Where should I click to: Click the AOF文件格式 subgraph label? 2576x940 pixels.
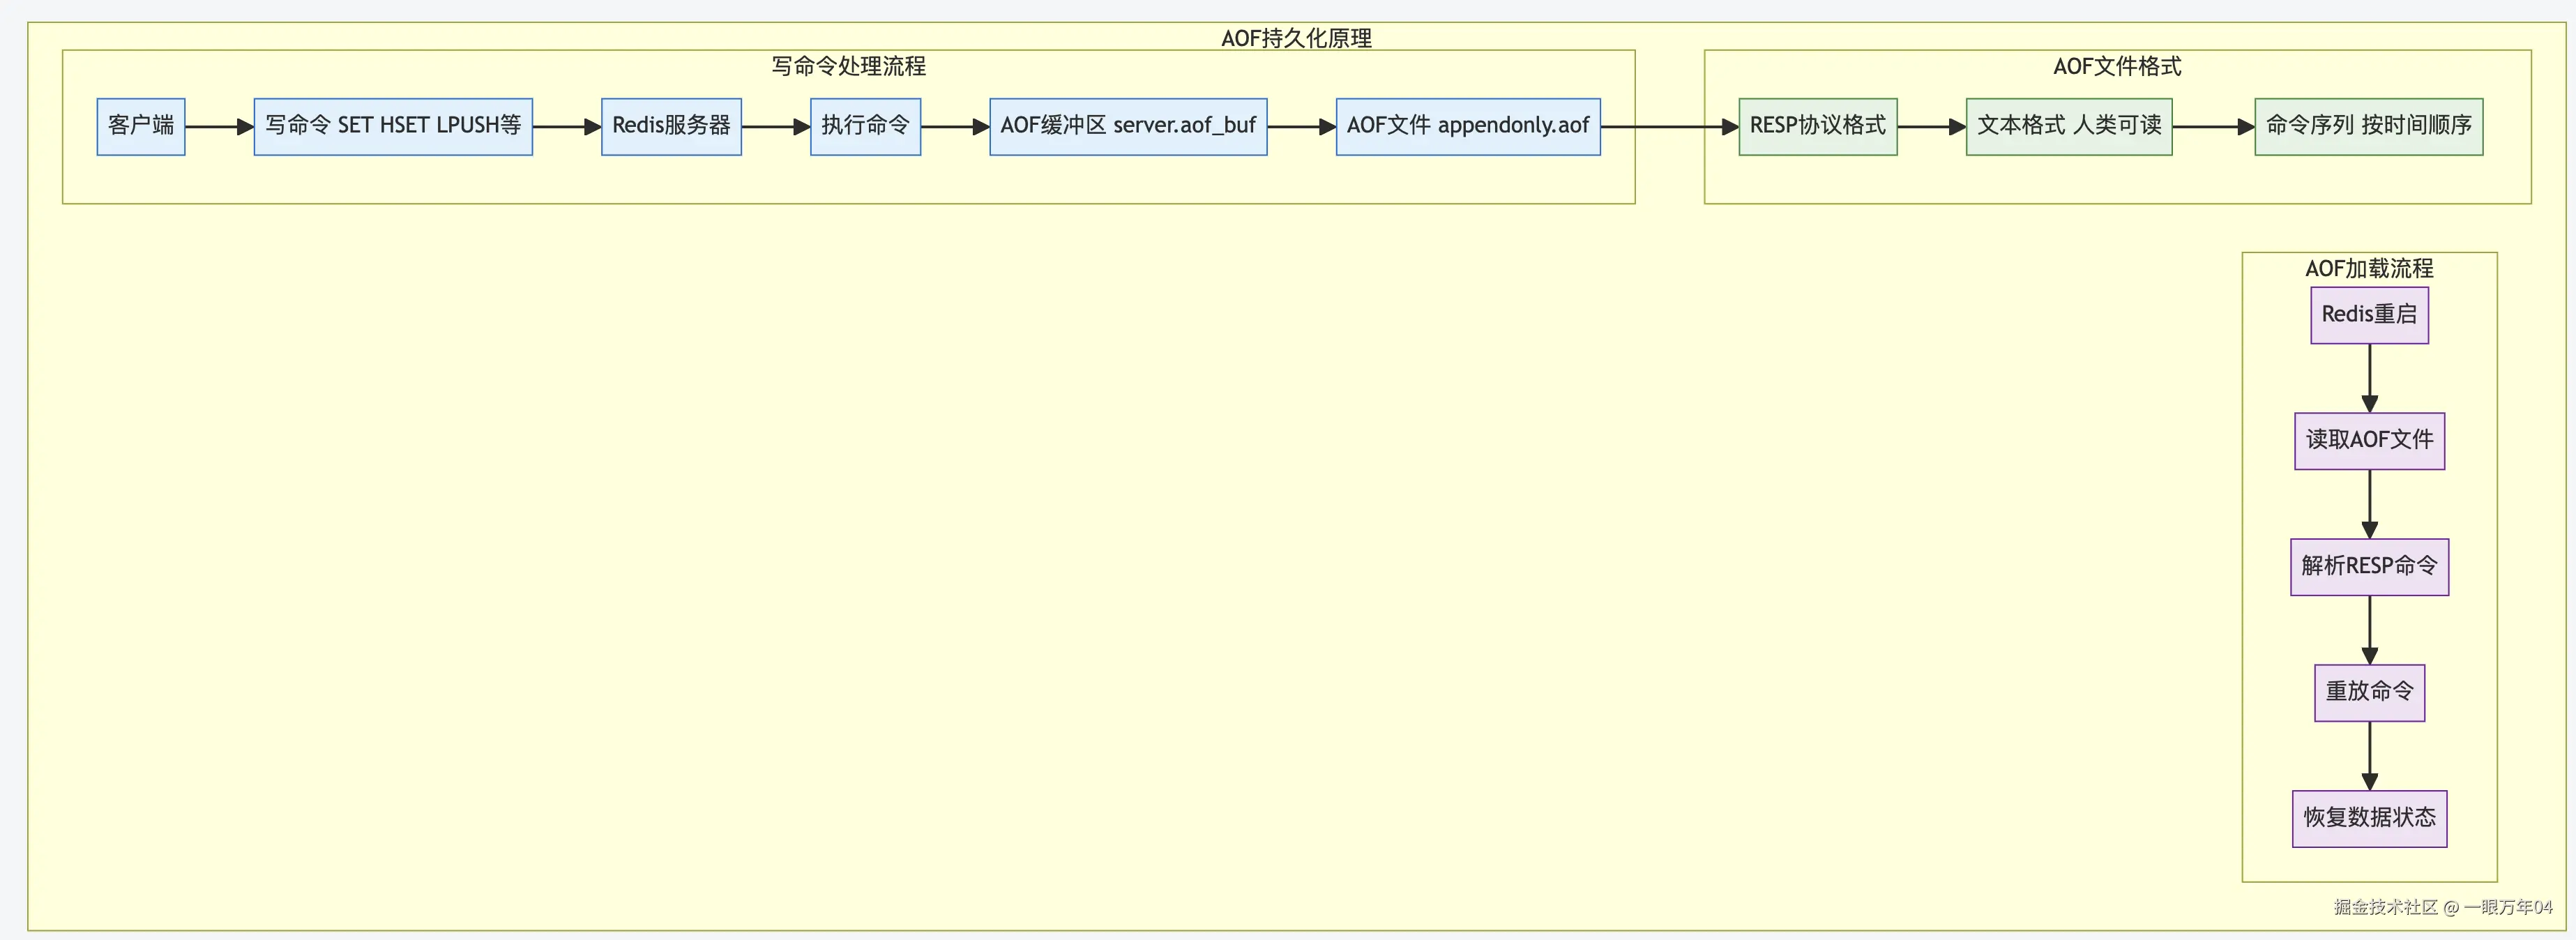coord(2117,66)
